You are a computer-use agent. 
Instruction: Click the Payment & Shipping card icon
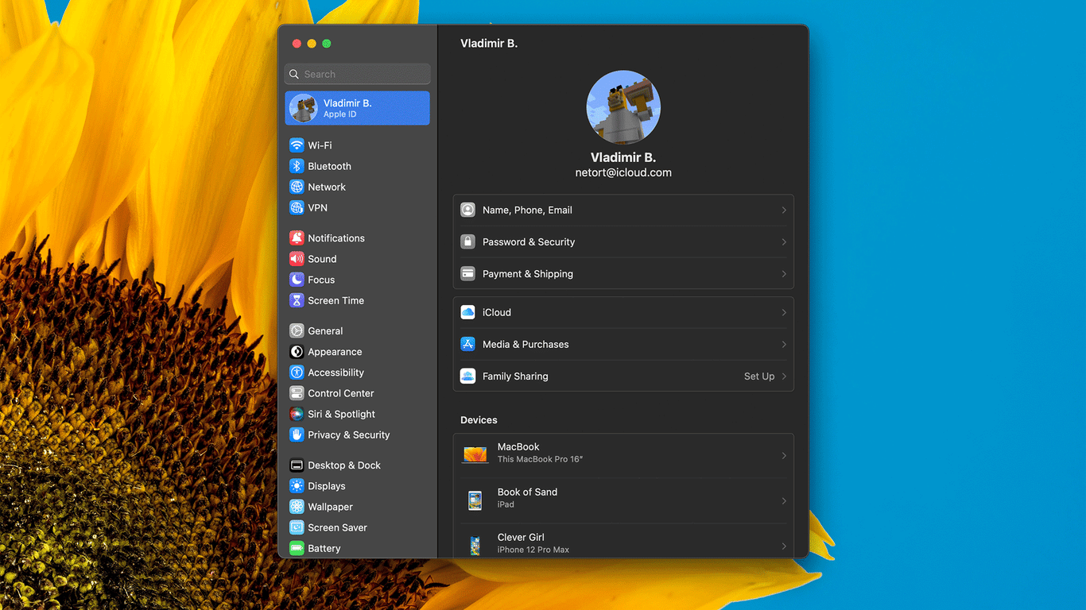coord(467,273)
